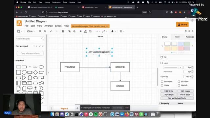210x118 pixels.
Task: Select the cloud shape in General
Action: click(x=35, y=78)
